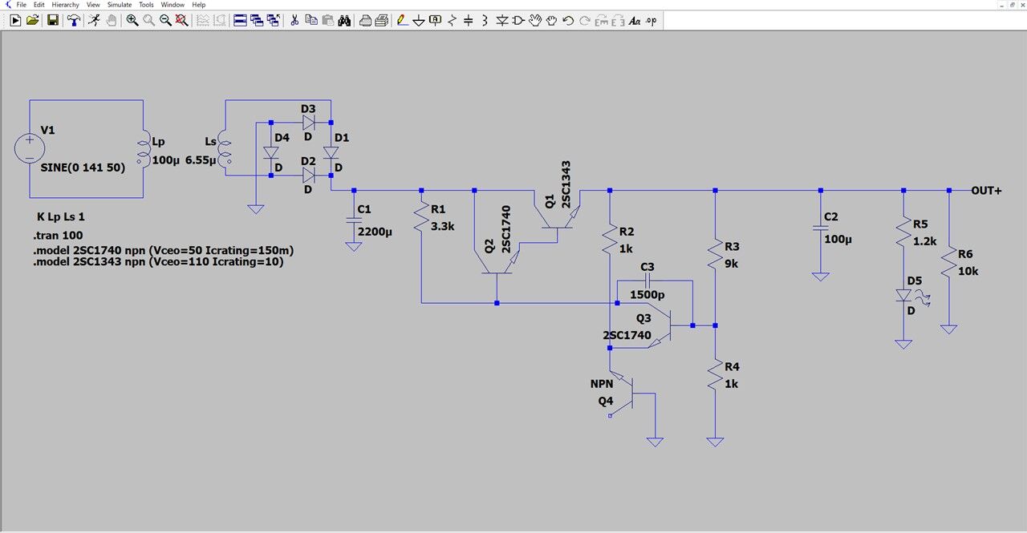Select the Diode placement tool
The width and height of the screenshot is (1027, 533).
pyautogui.click(x=502, y=20)
